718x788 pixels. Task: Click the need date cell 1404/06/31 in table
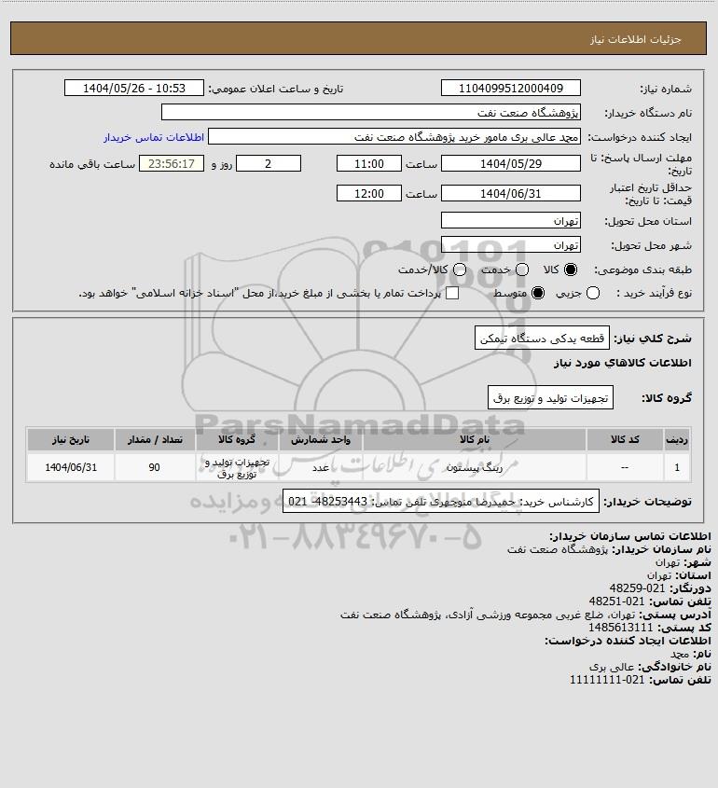click(x=71, y=467)
